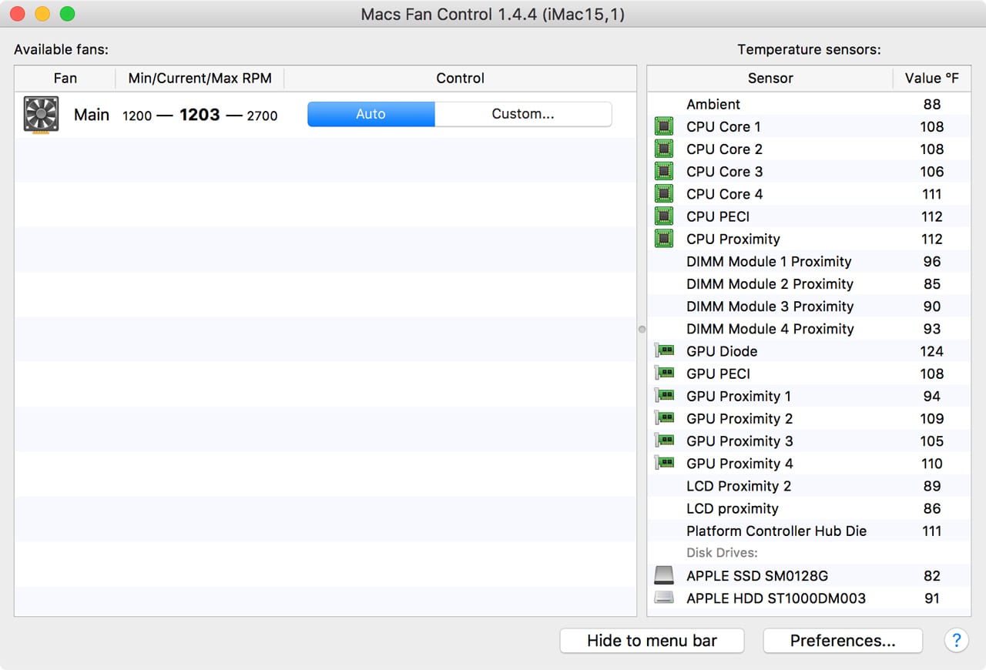
Task: Choose Custom... control for Main fan
Action: (x=523, y=114)
